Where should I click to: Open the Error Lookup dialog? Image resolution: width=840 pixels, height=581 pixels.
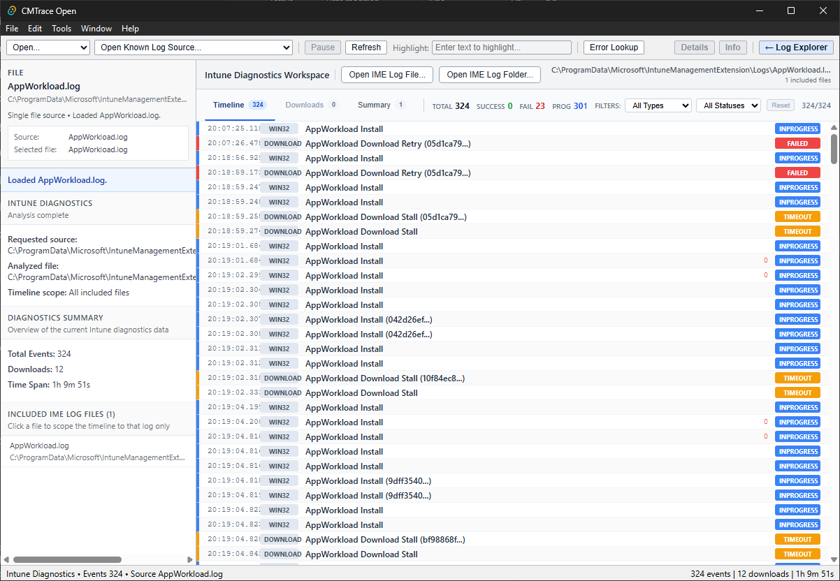614,47
